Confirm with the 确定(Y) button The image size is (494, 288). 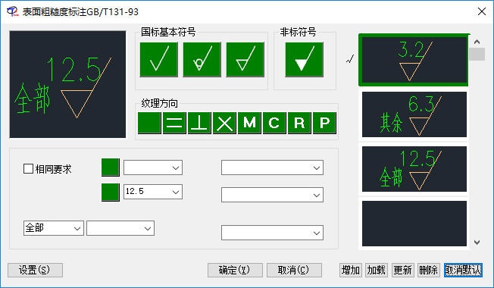tap(235, 270)
